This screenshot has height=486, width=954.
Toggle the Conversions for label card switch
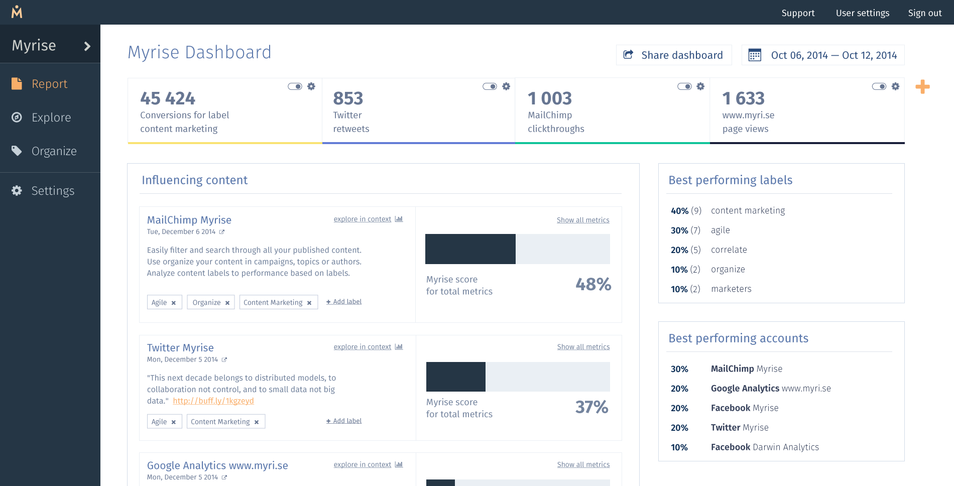tap(295, 86)
